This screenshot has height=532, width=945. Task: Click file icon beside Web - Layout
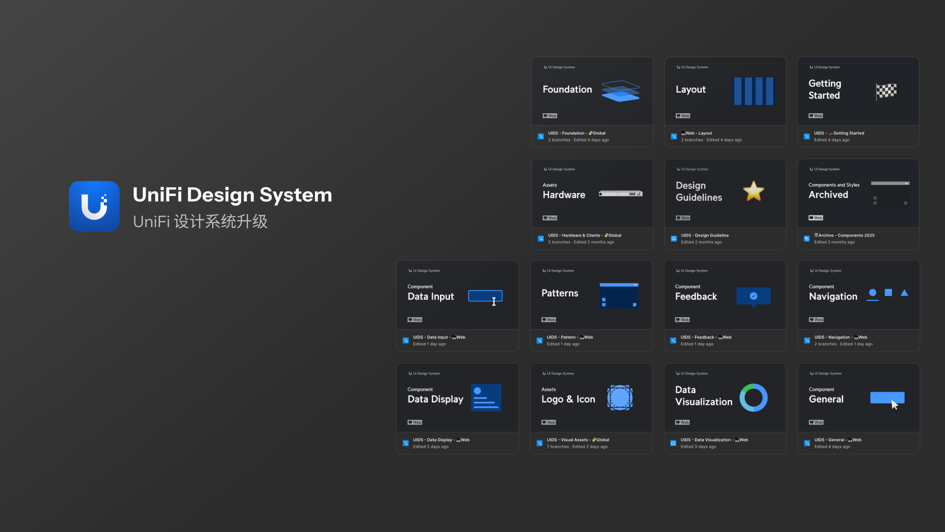click(x=674, y=136)
